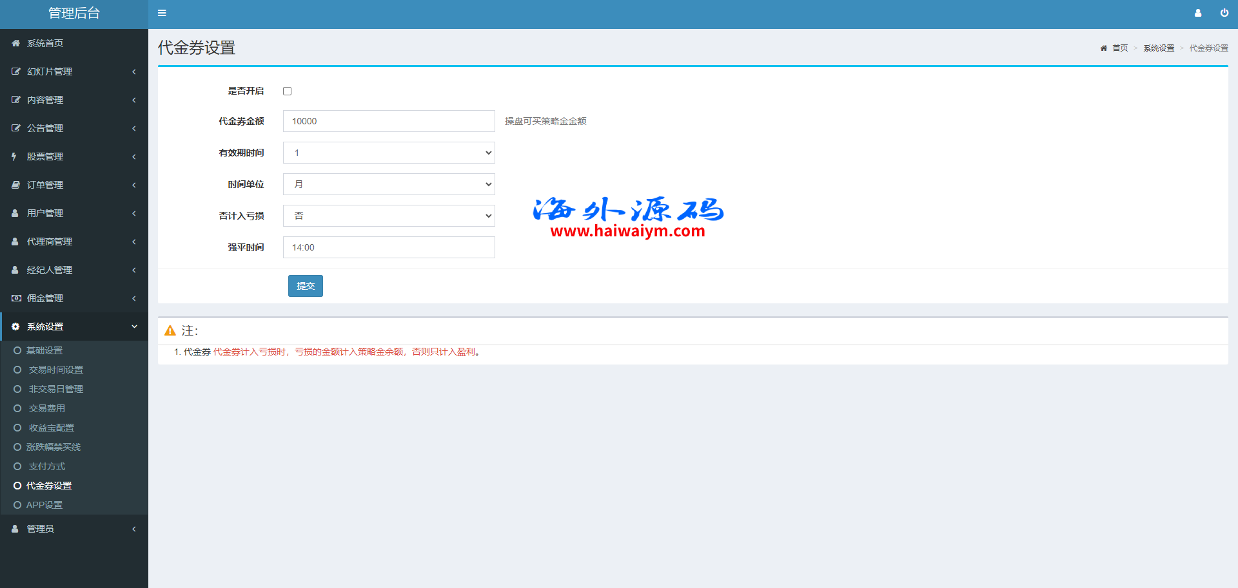Open the 时间单位 dropdown

[389, 184]
